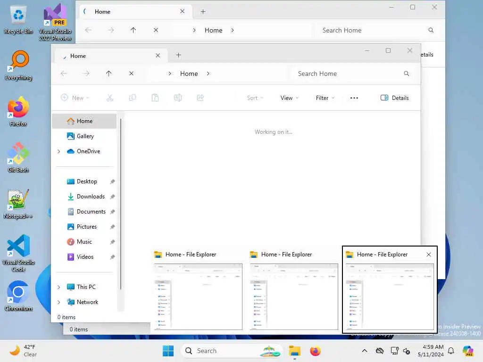Viewport: 483px width, 362px height.
Task: Open Desktop in navigation pane
Action: [x=84, y=181]
